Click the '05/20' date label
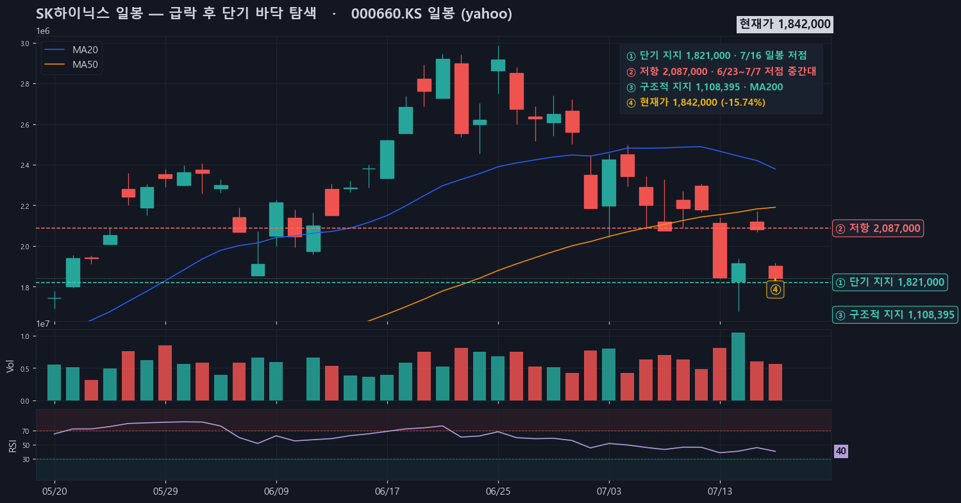 pyautogui.click(x=54, y=491)
